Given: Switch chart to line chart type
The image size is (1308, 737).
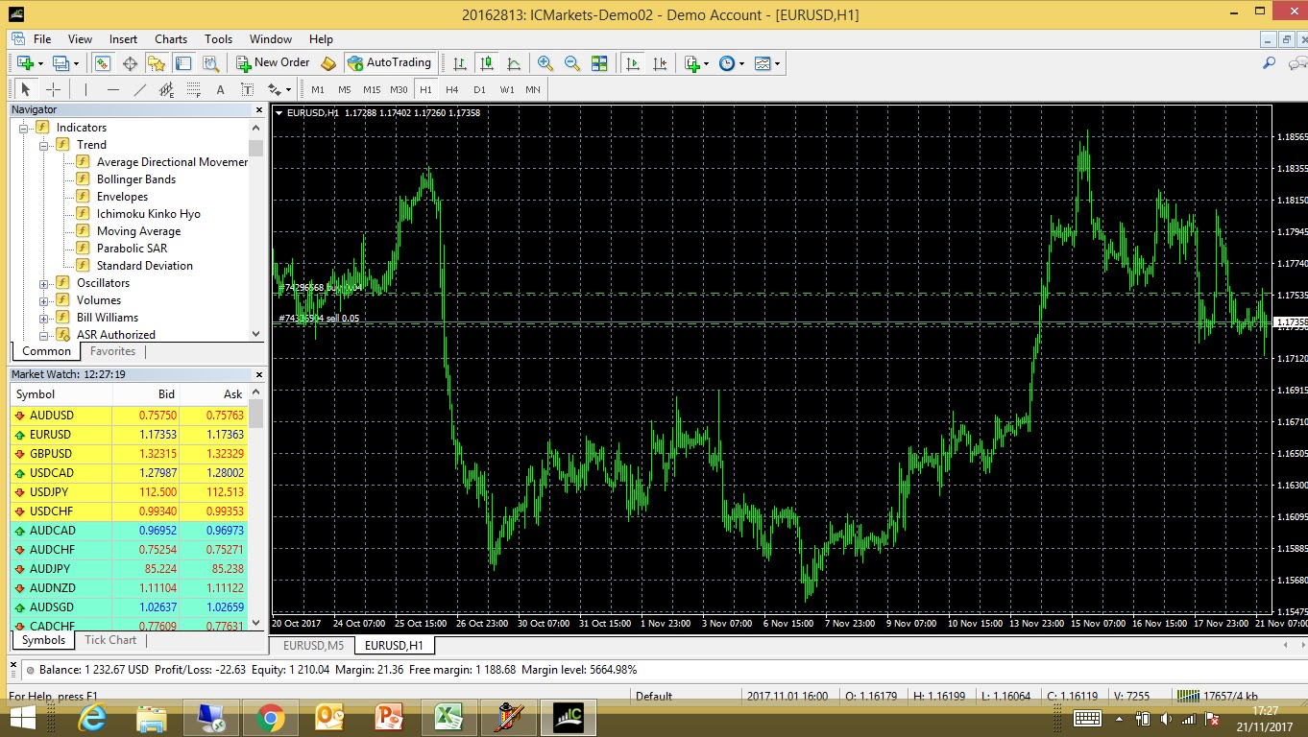Looking at the screenshot, I should click(514, 63).
